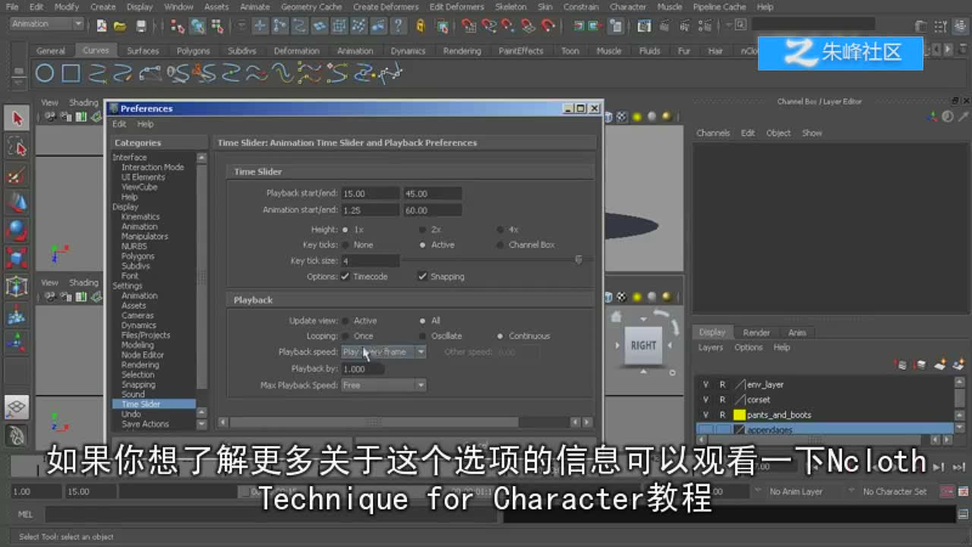Create a NURBS circle from shelf
This screenshot has height=547, width=972.
pos(45,74)
